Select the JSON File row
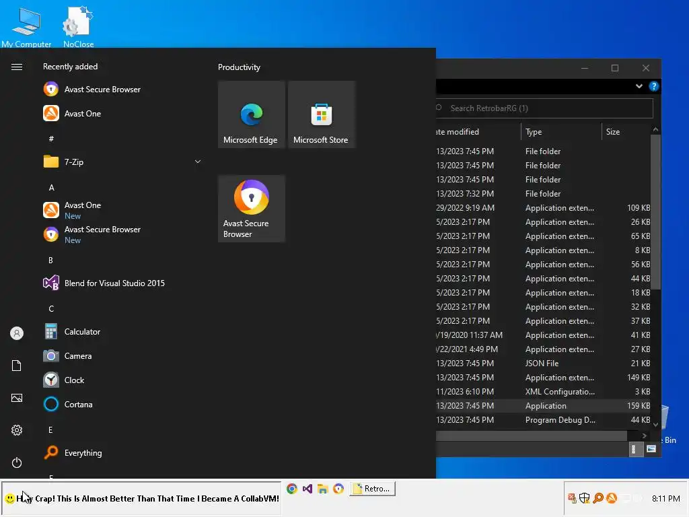This screenshot has width=689, height=517. coord(543,363)
